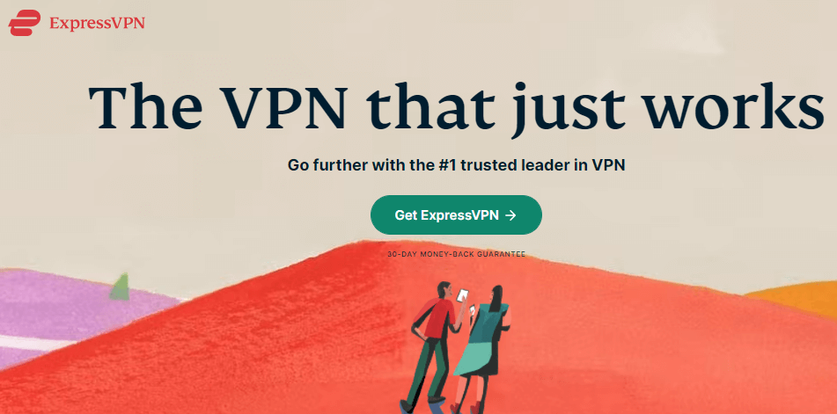Click the Get ExpressVPN button
The image size is (837, 414).
(x=456, y=214)
